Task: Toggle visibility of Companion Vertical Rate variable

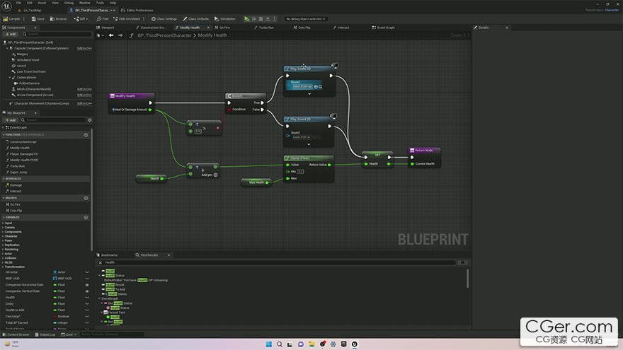Action: click(87, 291)
